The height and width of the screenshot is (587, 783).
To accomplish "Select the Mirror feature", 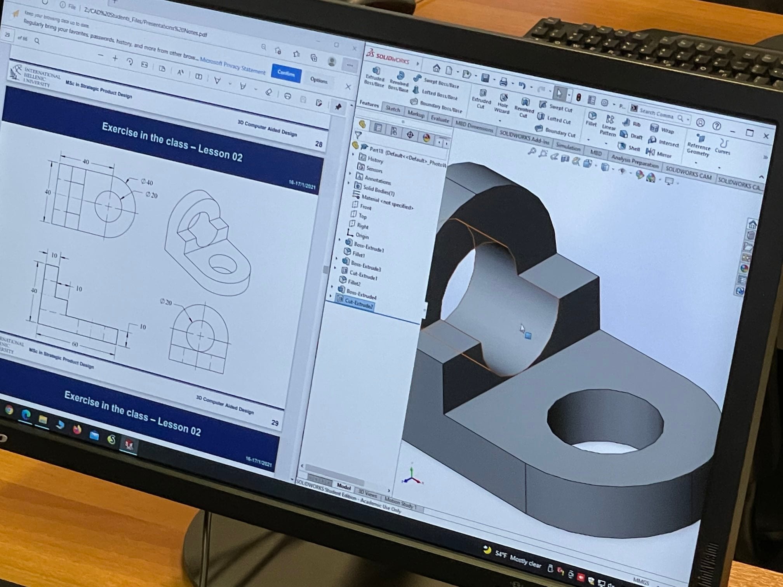I will (659, 153).
